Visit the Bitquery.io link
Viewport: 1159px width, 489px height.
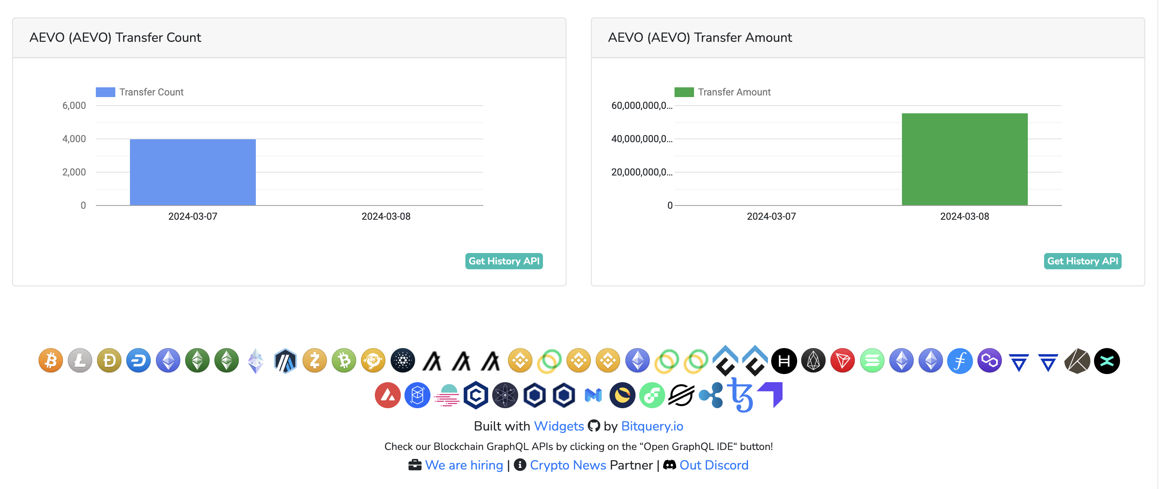pyautogui.click(x=652, y=426)
